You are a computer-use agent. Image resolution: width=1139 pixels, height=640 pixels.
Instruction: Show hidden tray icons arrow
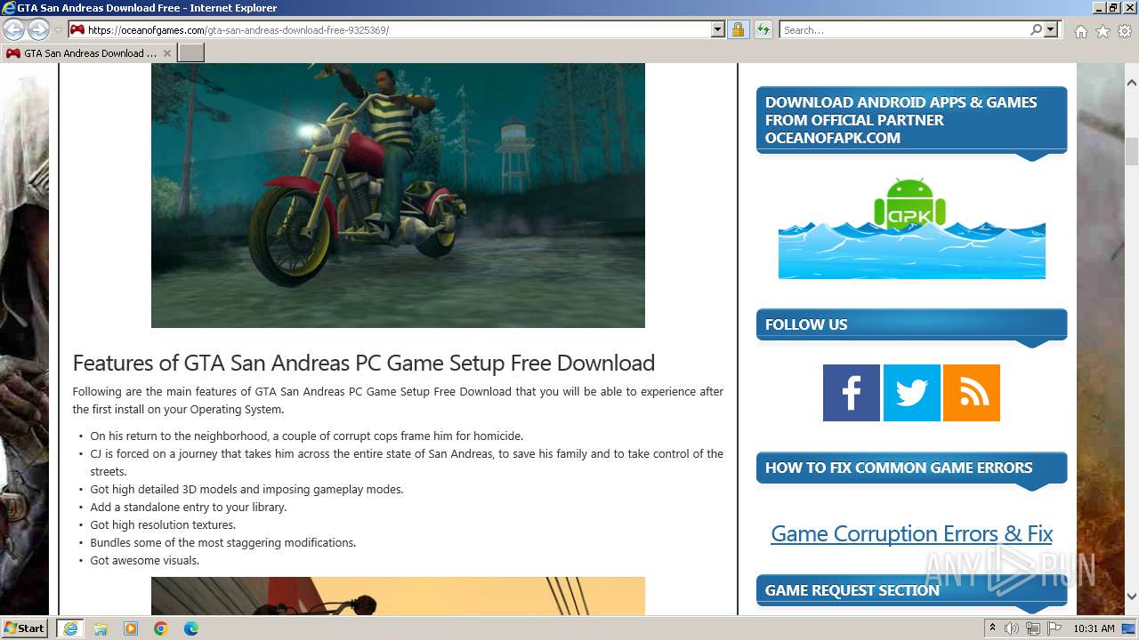[x=992, y=628]
